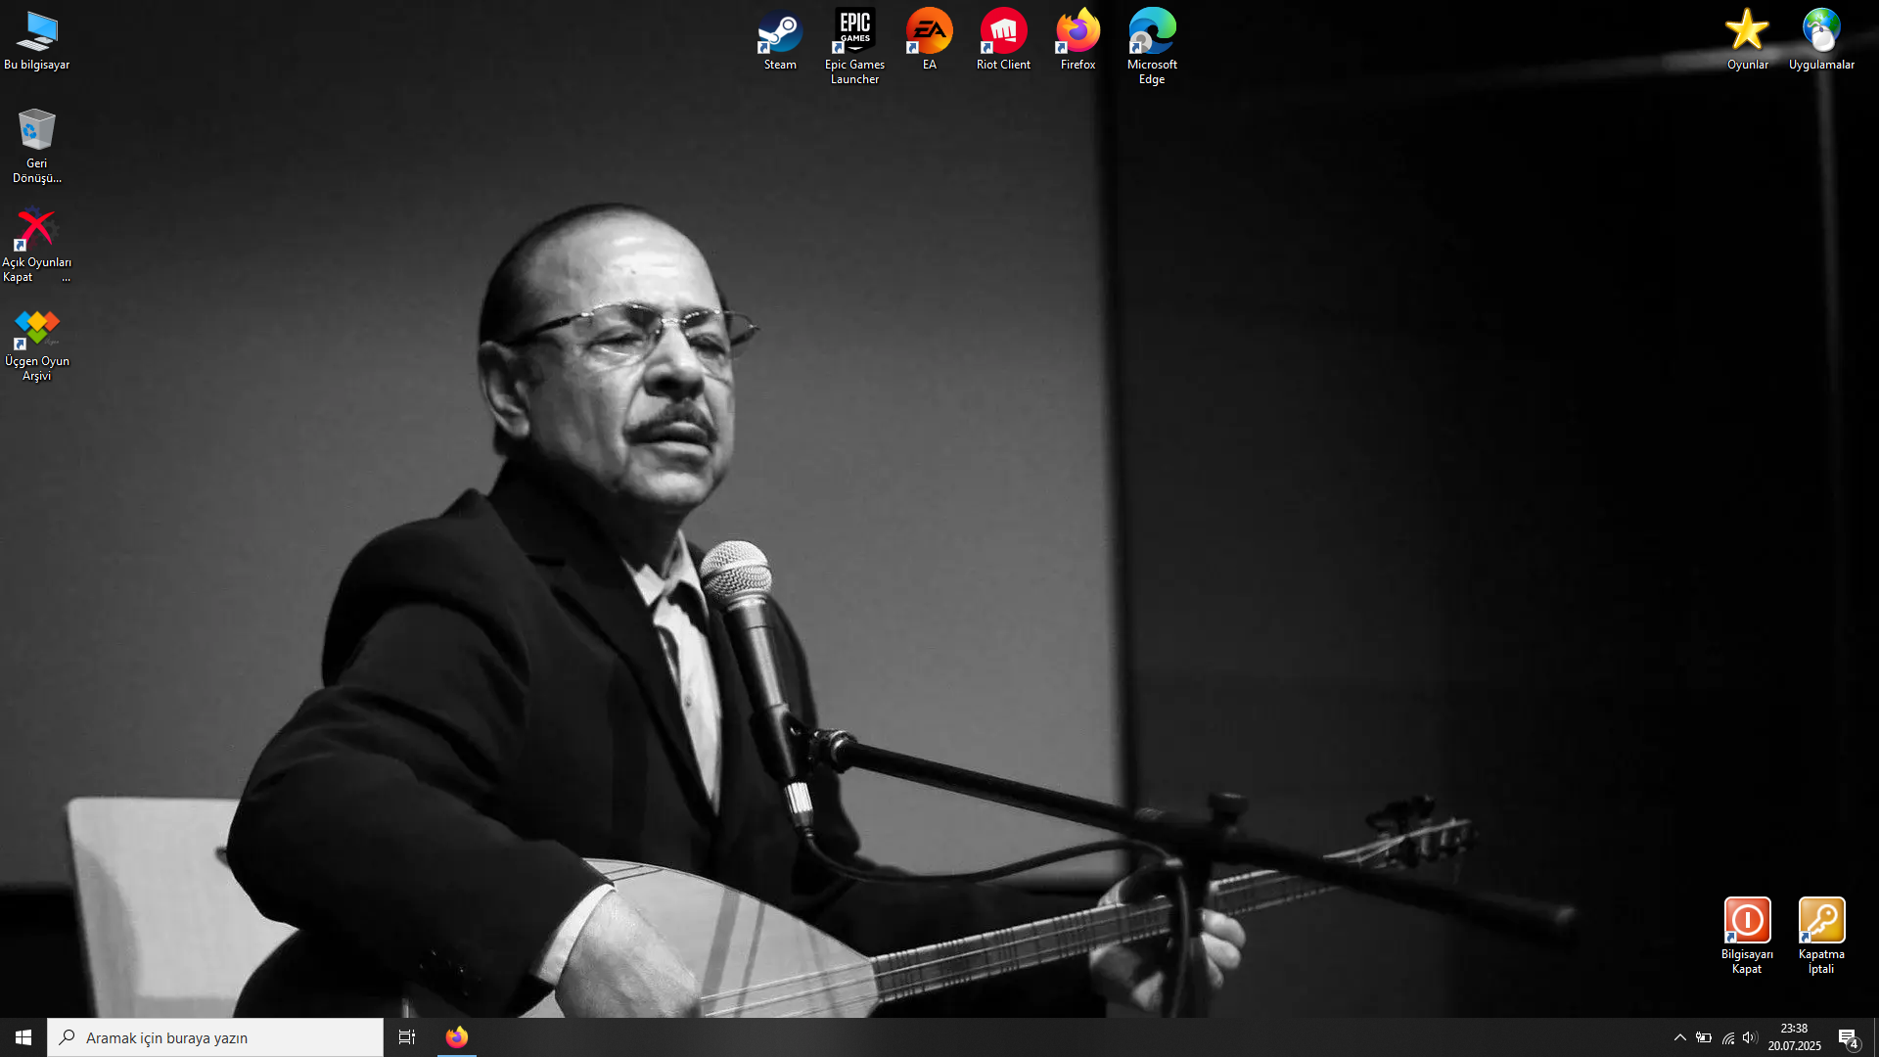
Task: Open the volume tray icon
Action: click(x=1750, y=1037)
